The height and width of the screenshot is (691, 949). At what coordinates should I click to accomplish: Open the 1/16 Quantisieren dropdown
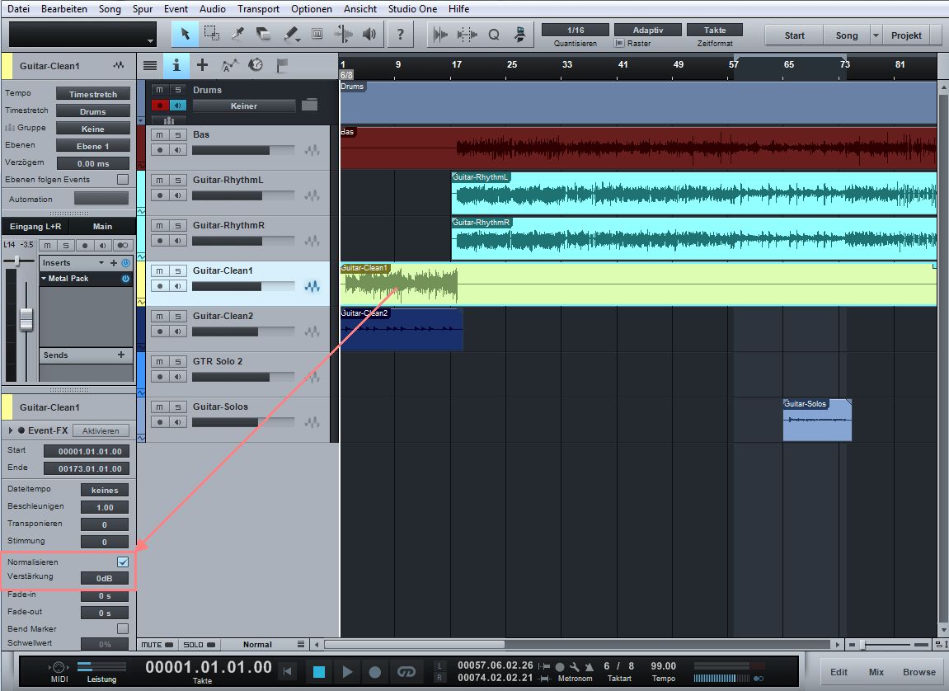(576, 31)
